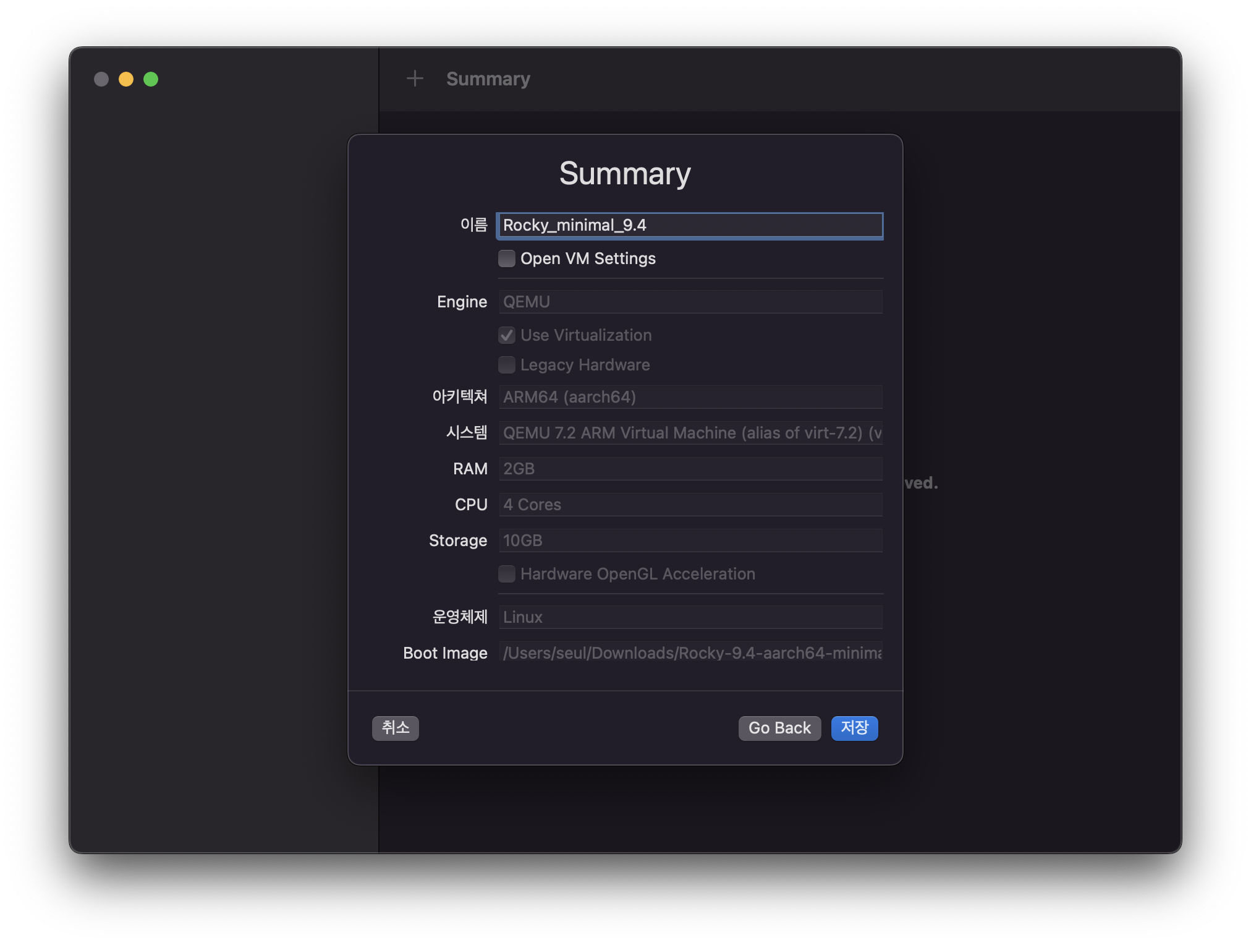This screenshot has height=945, width=1251.
Task: Click the CPU 4 Cores field
Action: pyautogui.click(x=690, y=505)
